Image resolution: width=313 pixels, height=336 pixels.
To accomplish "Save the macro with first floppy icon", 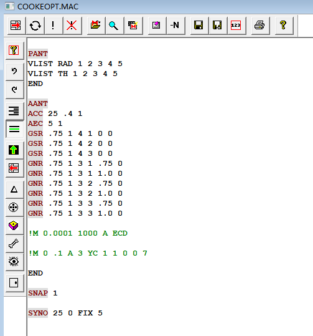I will [x=199, y=26].
